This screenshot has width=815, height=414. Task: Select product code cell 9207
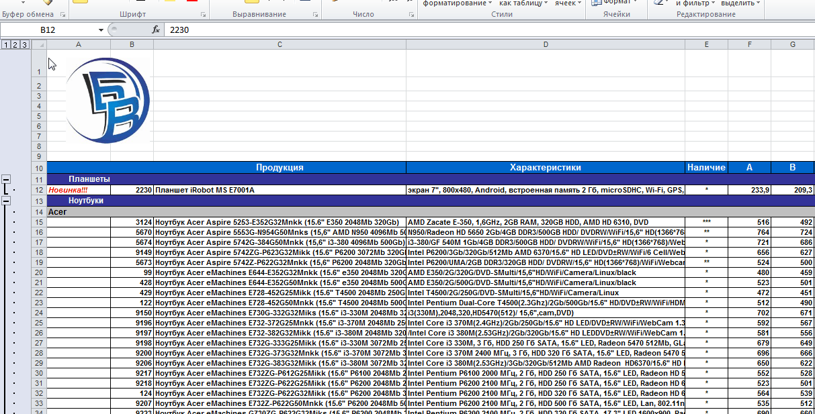click(132, 403)
